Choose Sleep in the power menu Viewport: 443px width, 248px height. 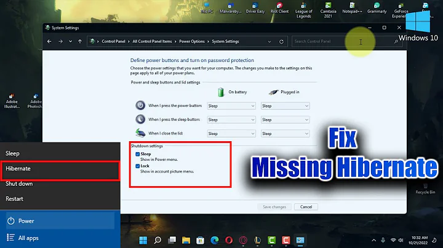60,153
